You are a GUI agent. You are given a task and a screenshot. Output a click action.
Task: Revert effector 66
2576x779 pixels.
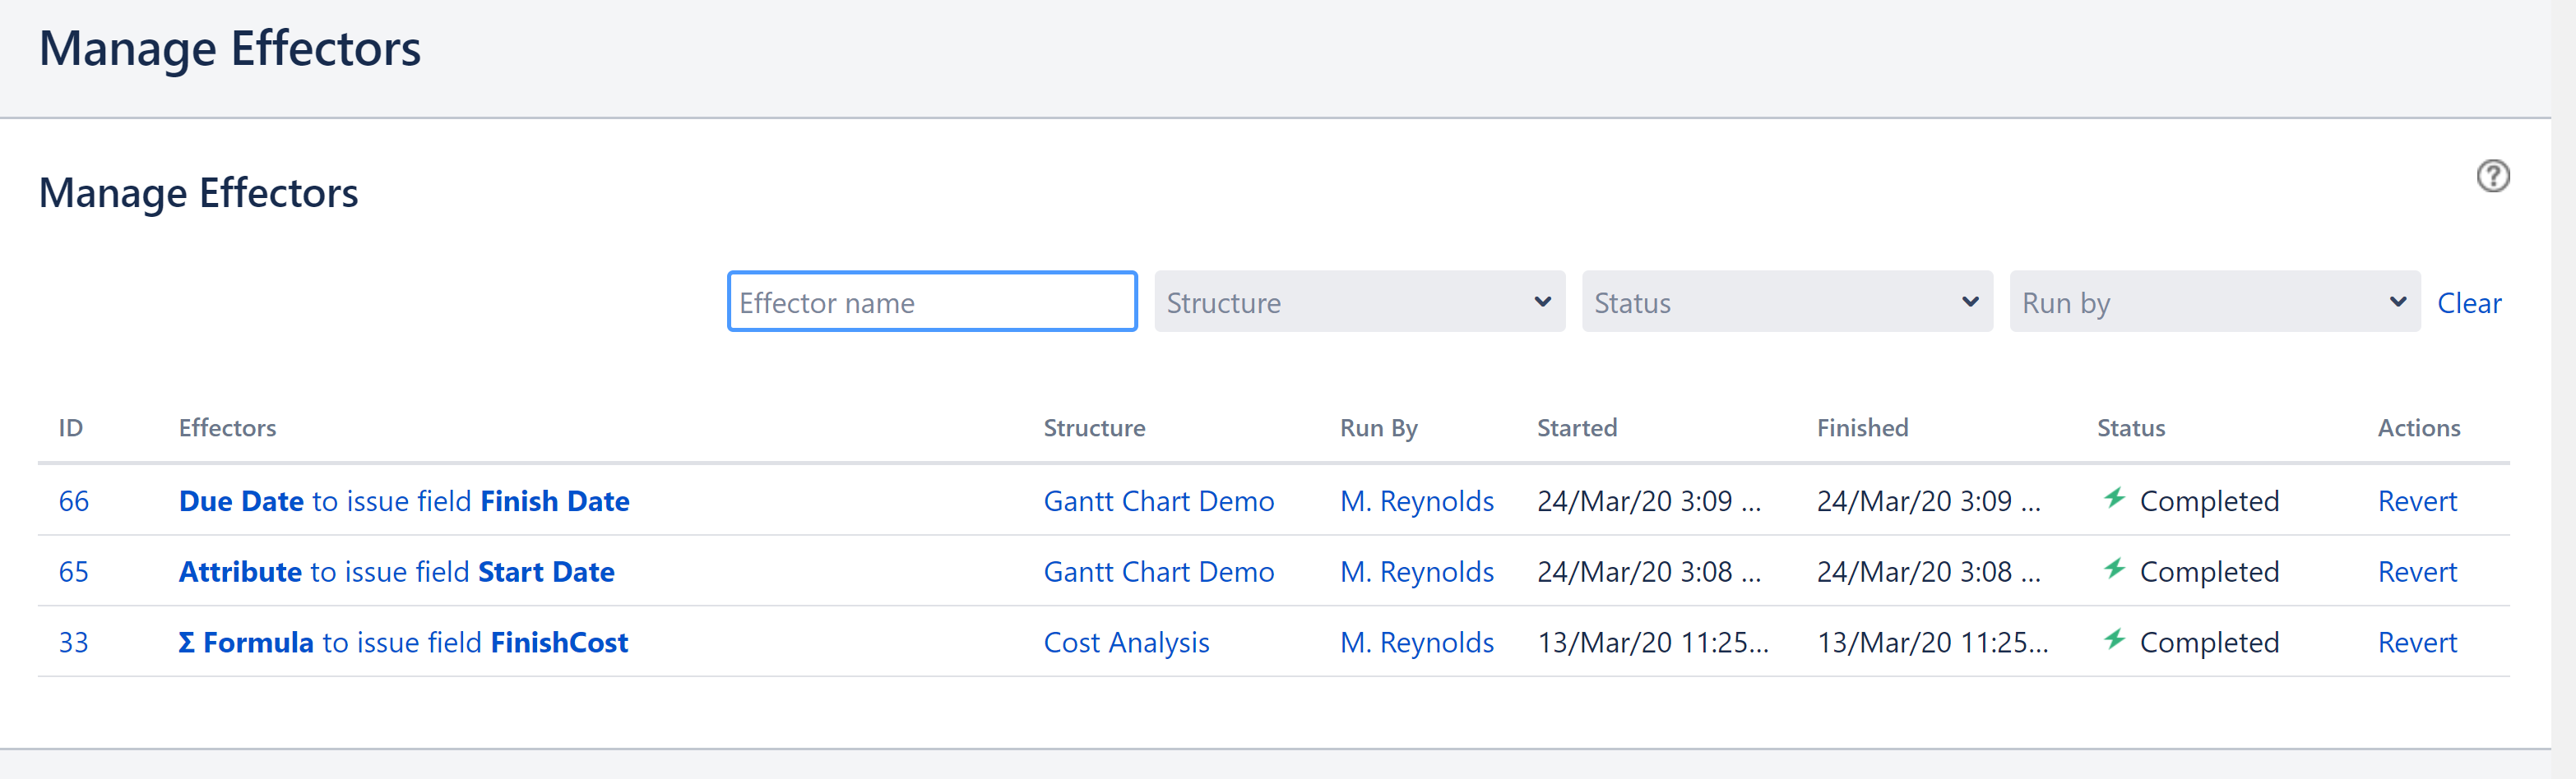pyautogui.click(x=2417, y=500)
